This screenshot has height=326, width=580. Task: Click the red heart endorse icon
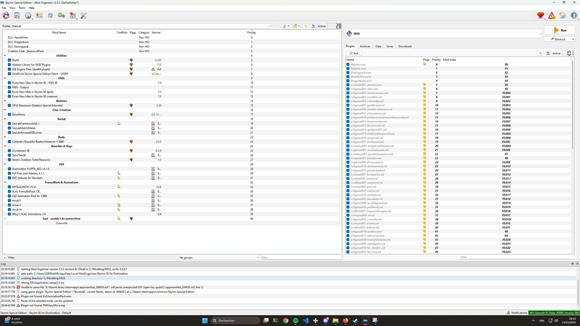[540, 15]
